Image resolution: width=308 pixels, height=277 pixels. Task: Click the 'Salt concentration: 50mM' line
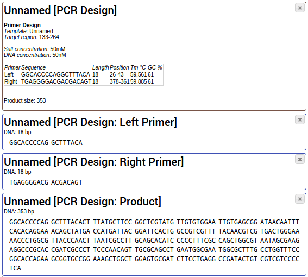pos(35,49)
